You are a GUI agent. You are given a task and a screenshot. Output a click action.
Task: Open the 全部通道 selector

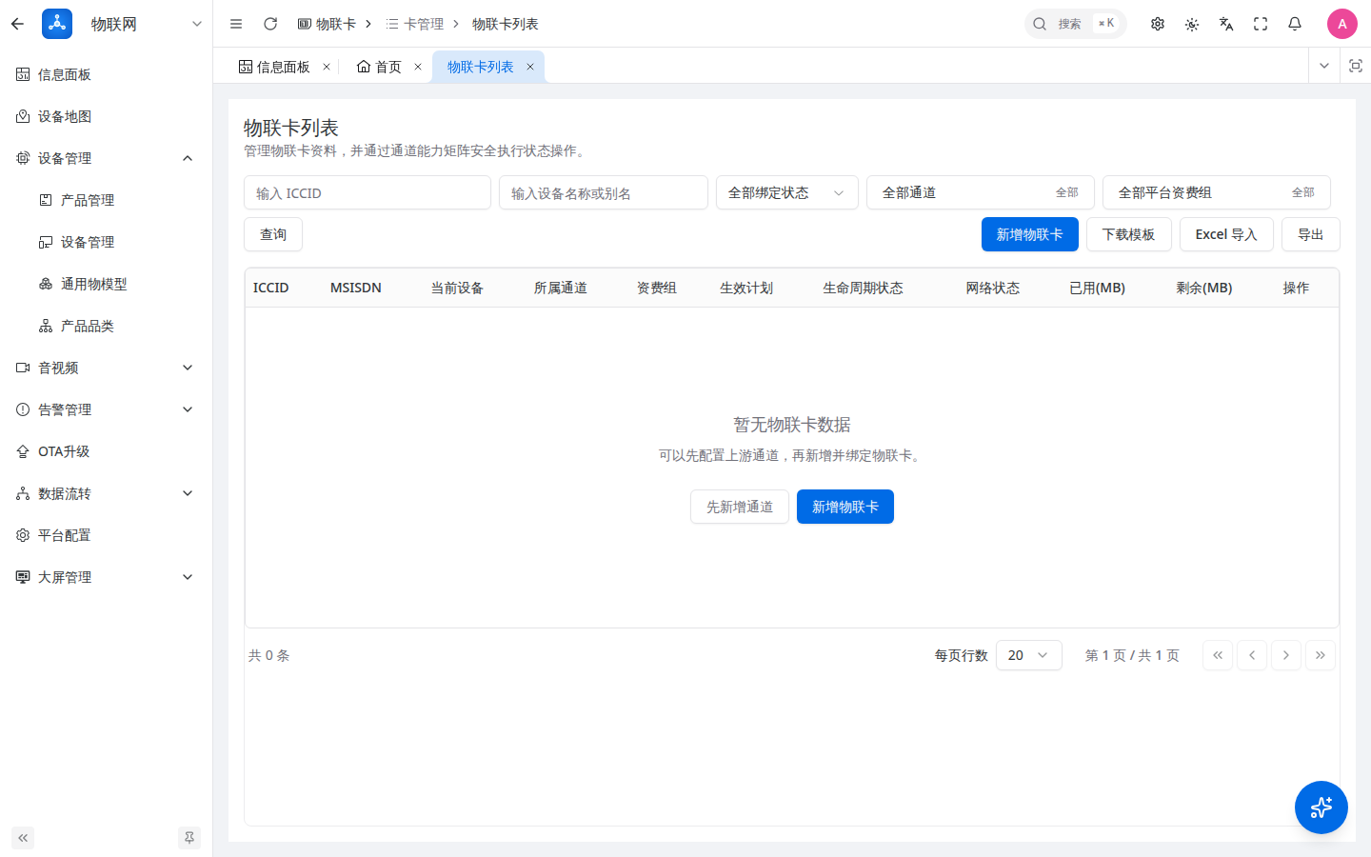coord(981,192)
